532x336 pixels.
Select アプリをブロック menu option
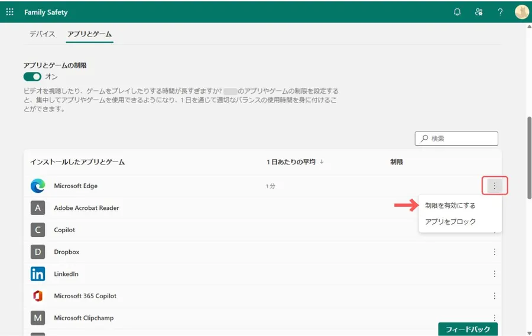[x=450, y=222]
